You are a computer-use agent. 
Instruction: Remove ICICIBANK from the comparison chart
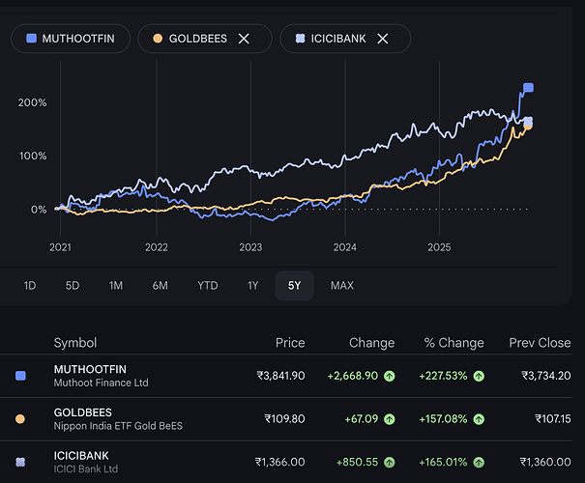coord(382,39)
